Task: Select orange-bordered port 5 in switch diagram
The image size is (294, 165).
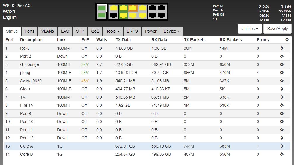Action: [x=133, y=8]
